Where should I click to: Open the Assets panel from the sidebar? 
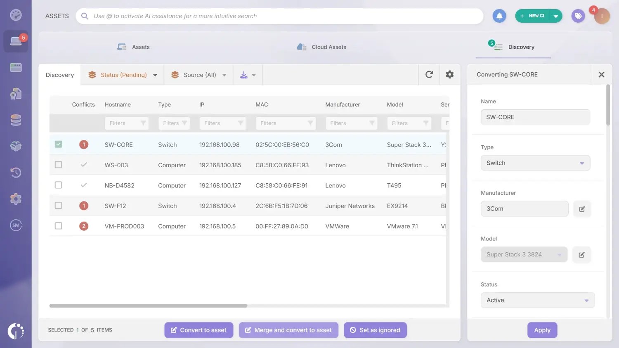pyautogui.click(x=16, y=41)
